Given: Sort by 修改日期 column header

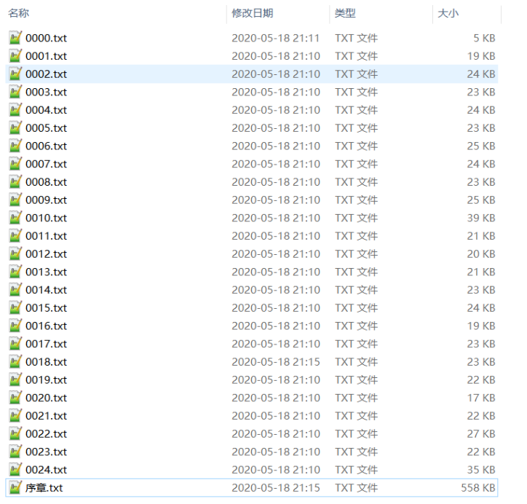Looking at the screenshot, I should point(253,13).
